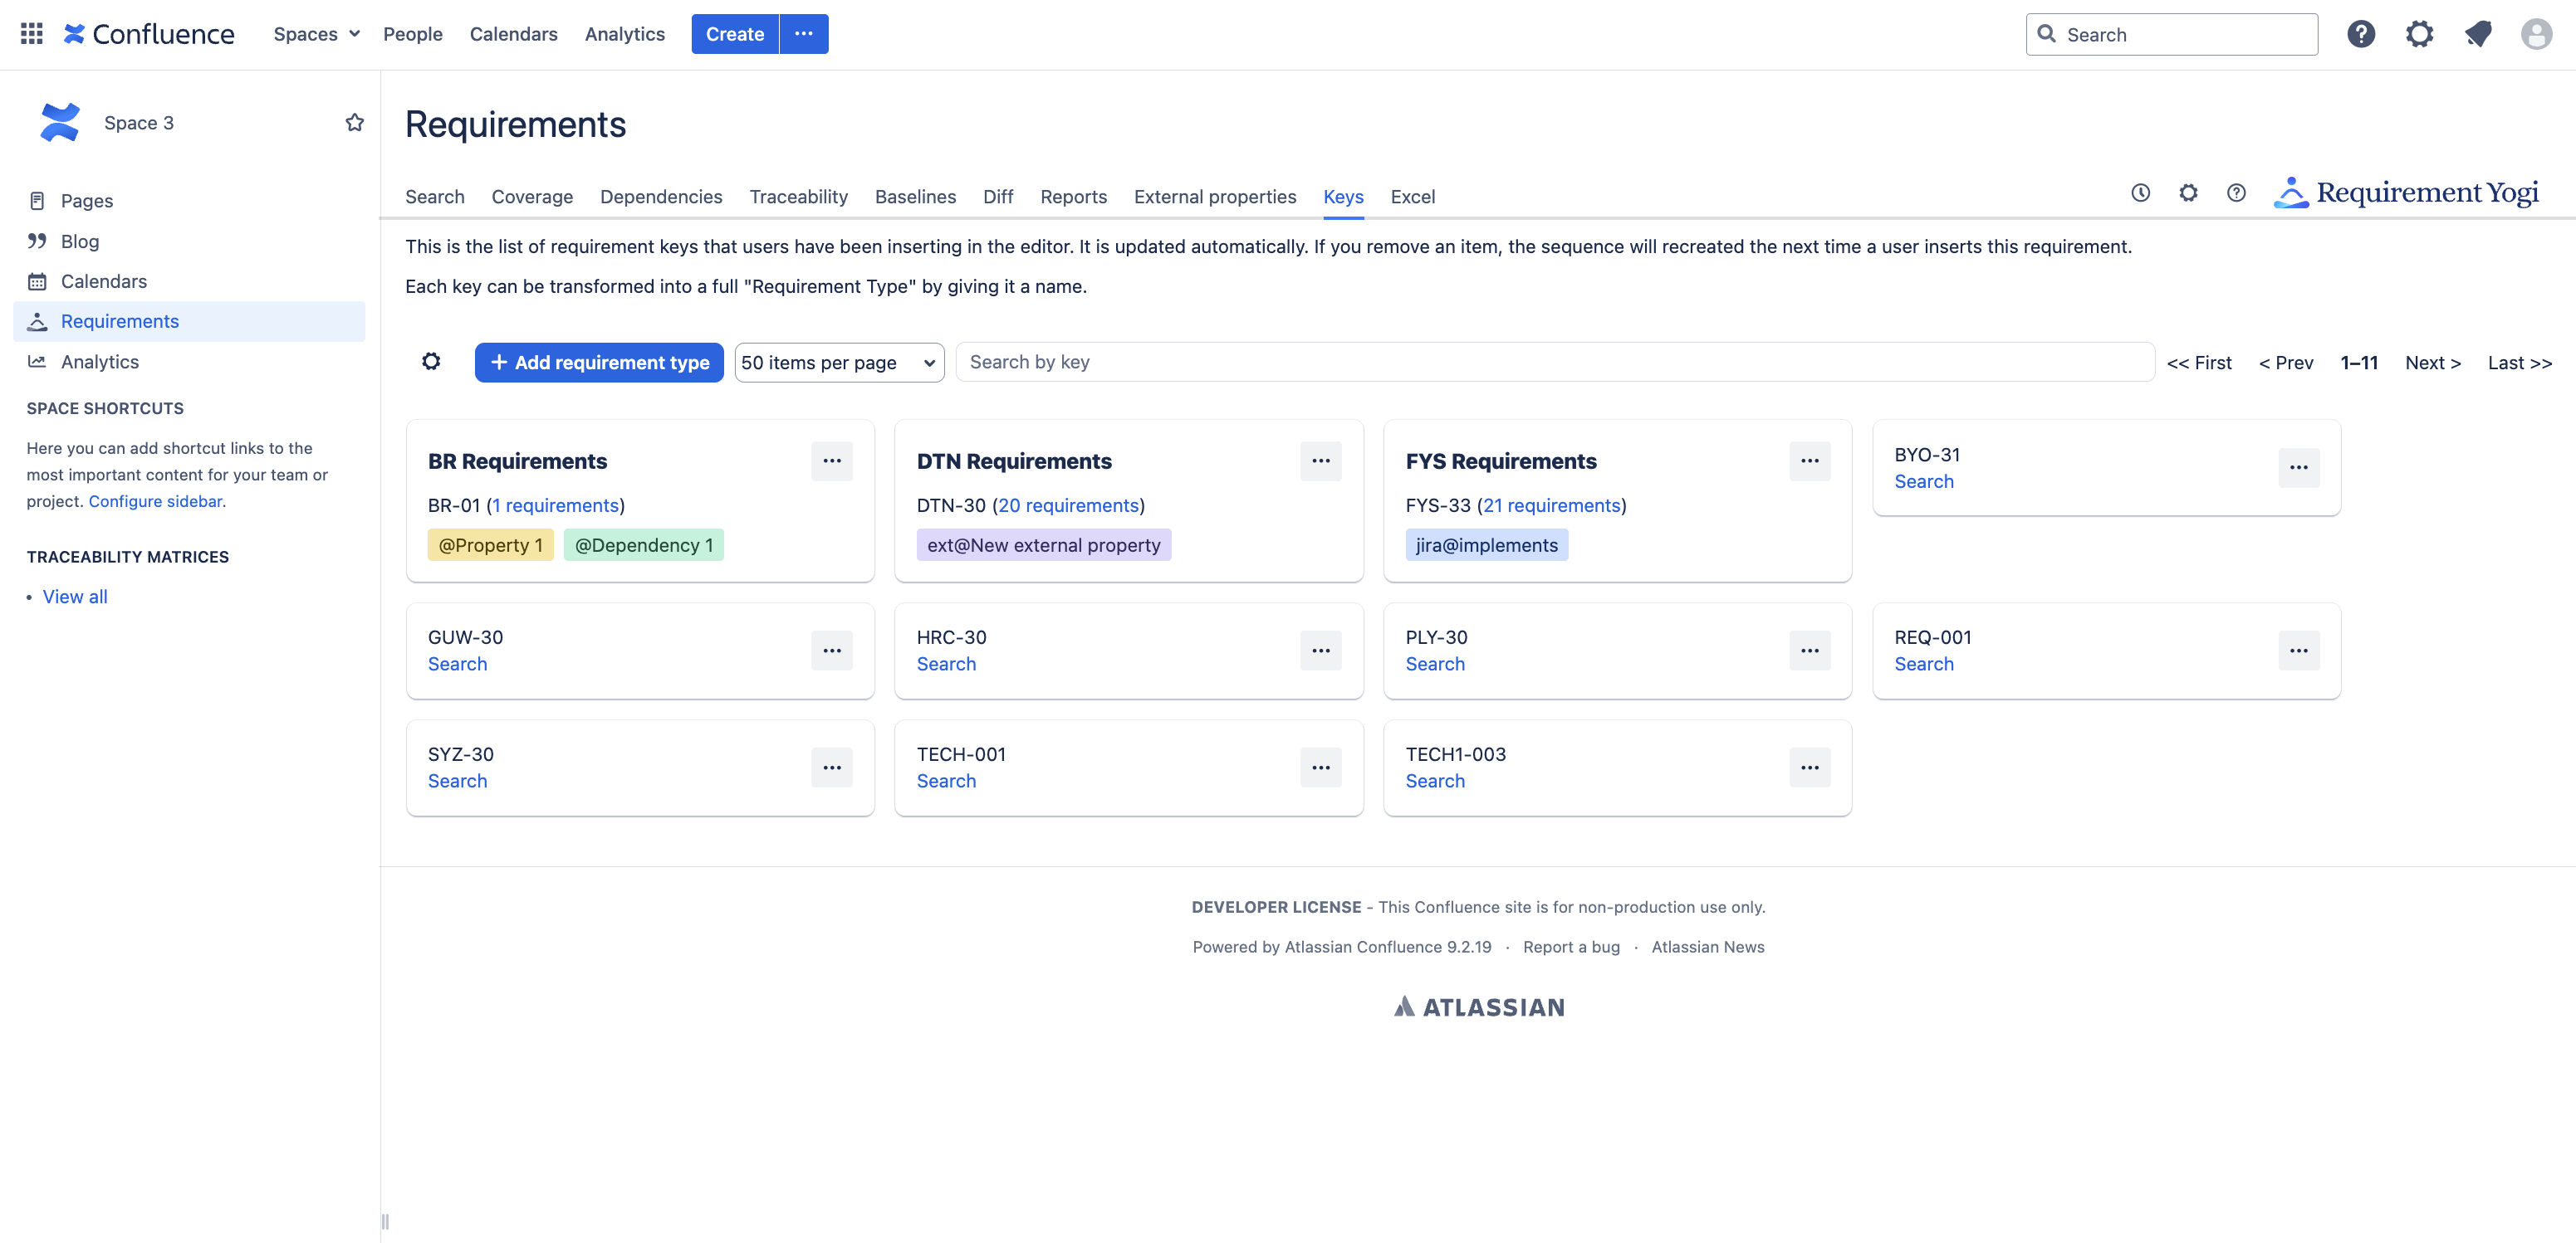Open actions menu for BR Requirements card
The image size is (2576, 1243).
pos(831,461)
